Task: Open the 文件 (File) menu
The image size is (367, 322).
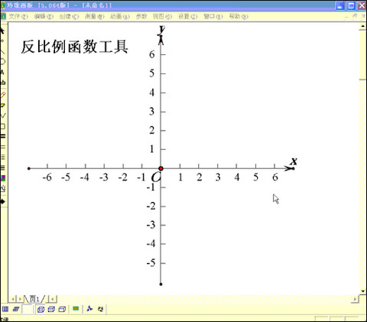Action: point(18,17)
